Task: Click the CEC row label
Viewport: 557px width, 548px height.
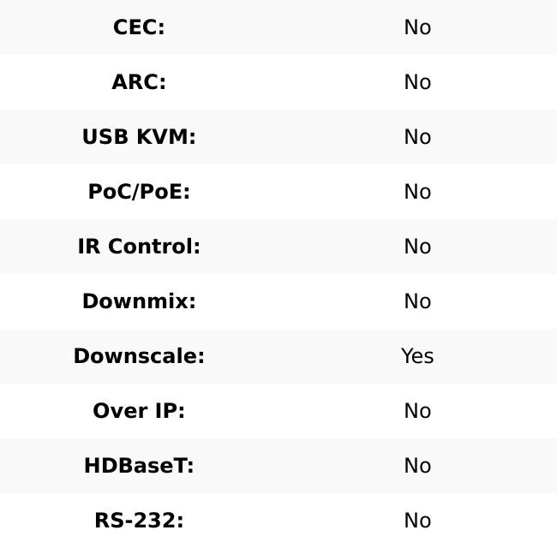Action: click(x=139, y=27)
